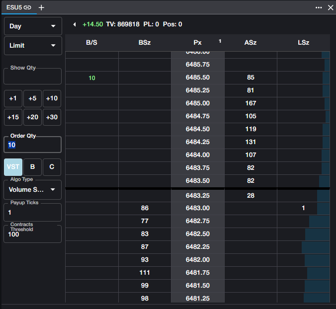Click the bid size 86 at 6483.00
Image resolution: width=336 pixels, height=309 pixels.
tap(145, 208)
